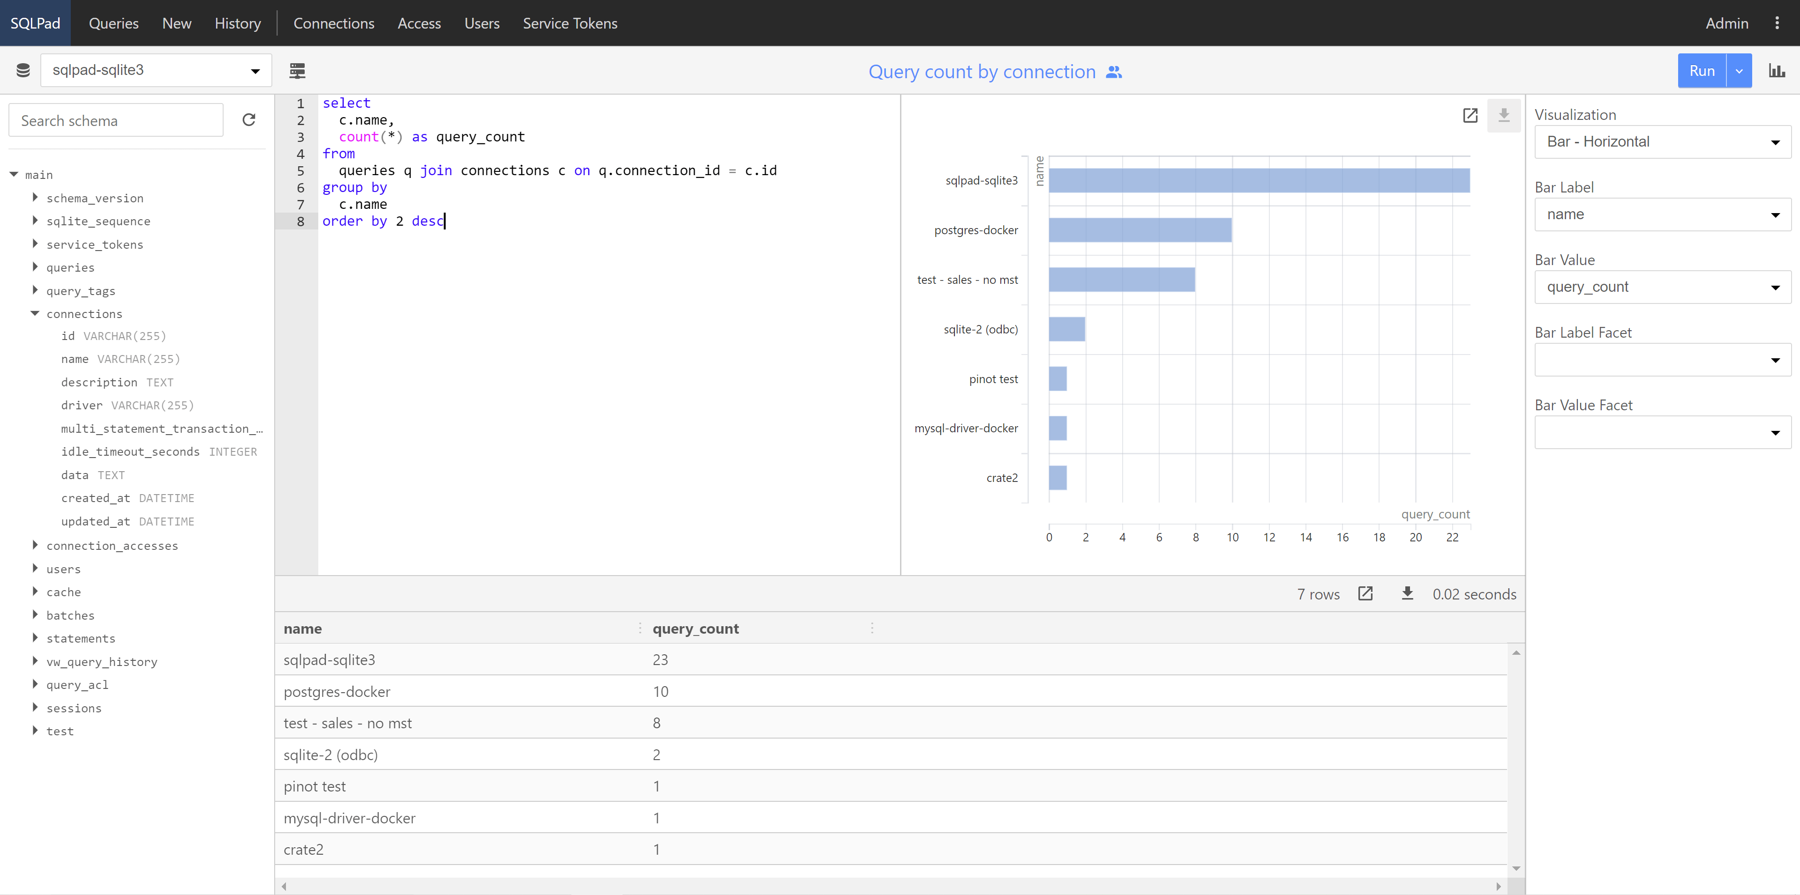
Task: Switch to the Queries page
Action: coord(113,22)
